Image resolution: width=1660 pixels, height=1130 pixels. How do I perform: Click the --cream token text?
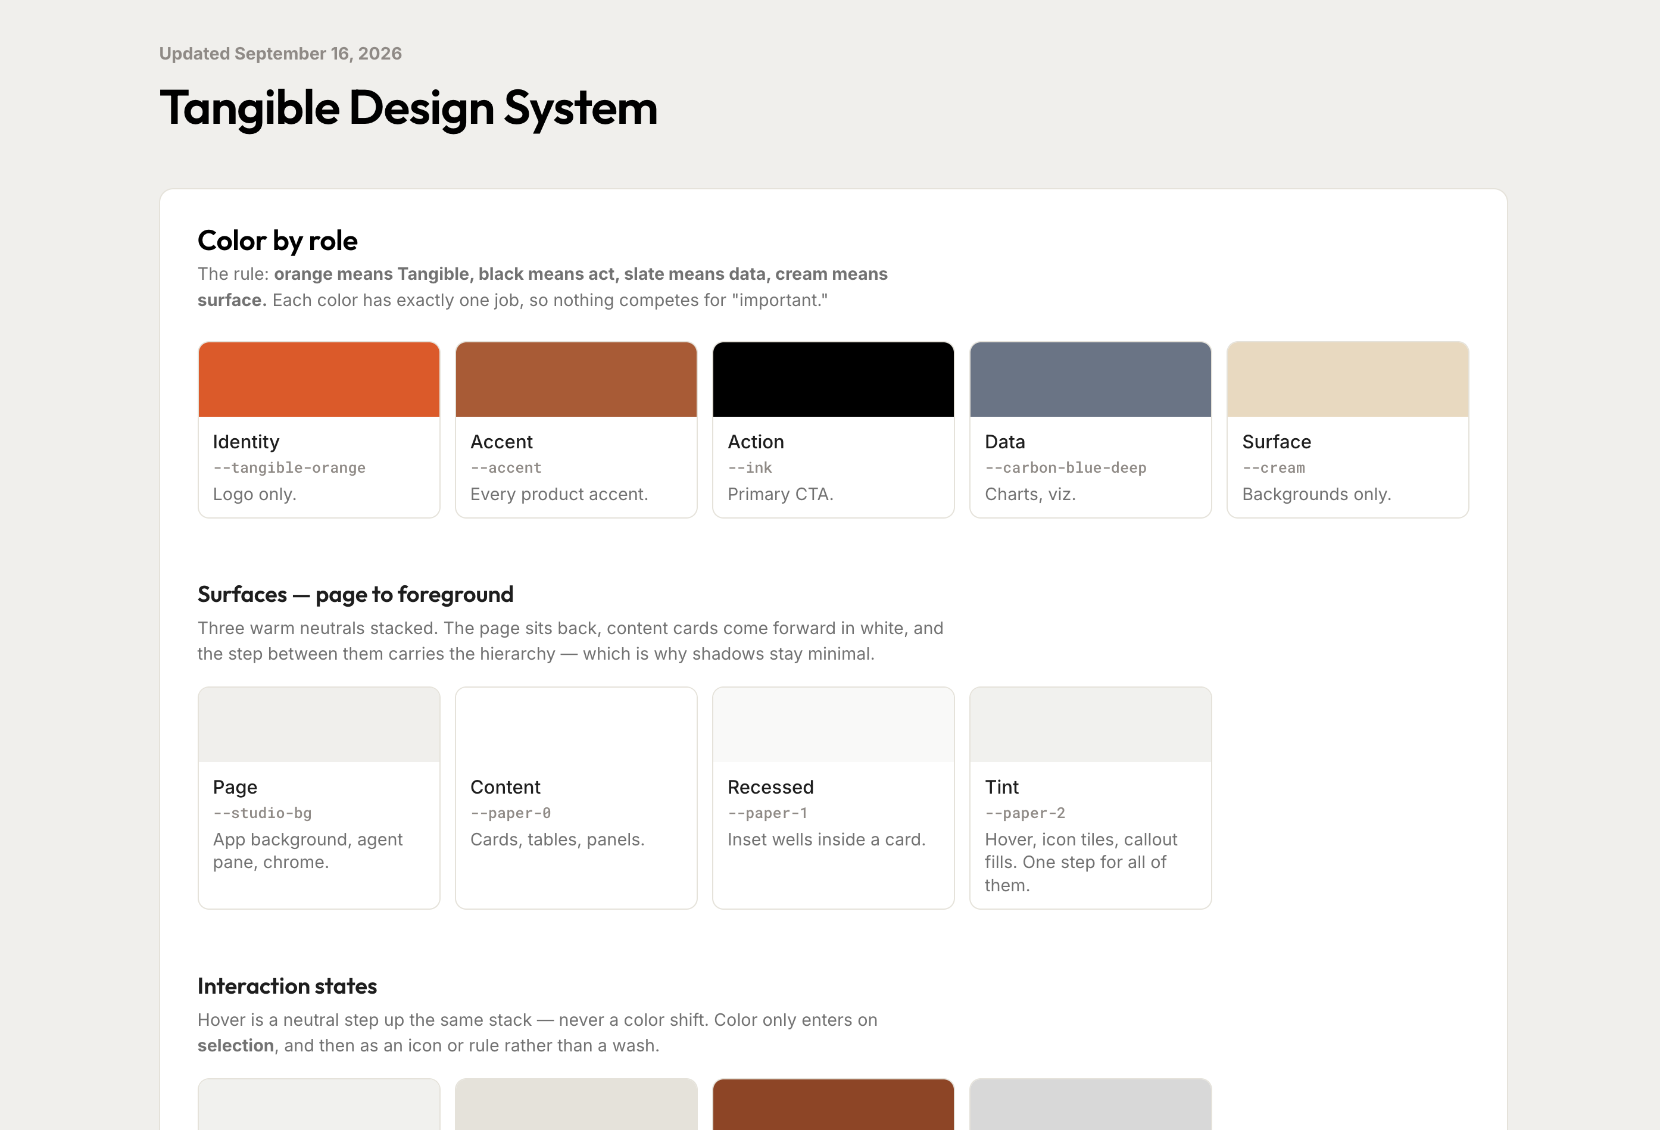click(1273, 468)
